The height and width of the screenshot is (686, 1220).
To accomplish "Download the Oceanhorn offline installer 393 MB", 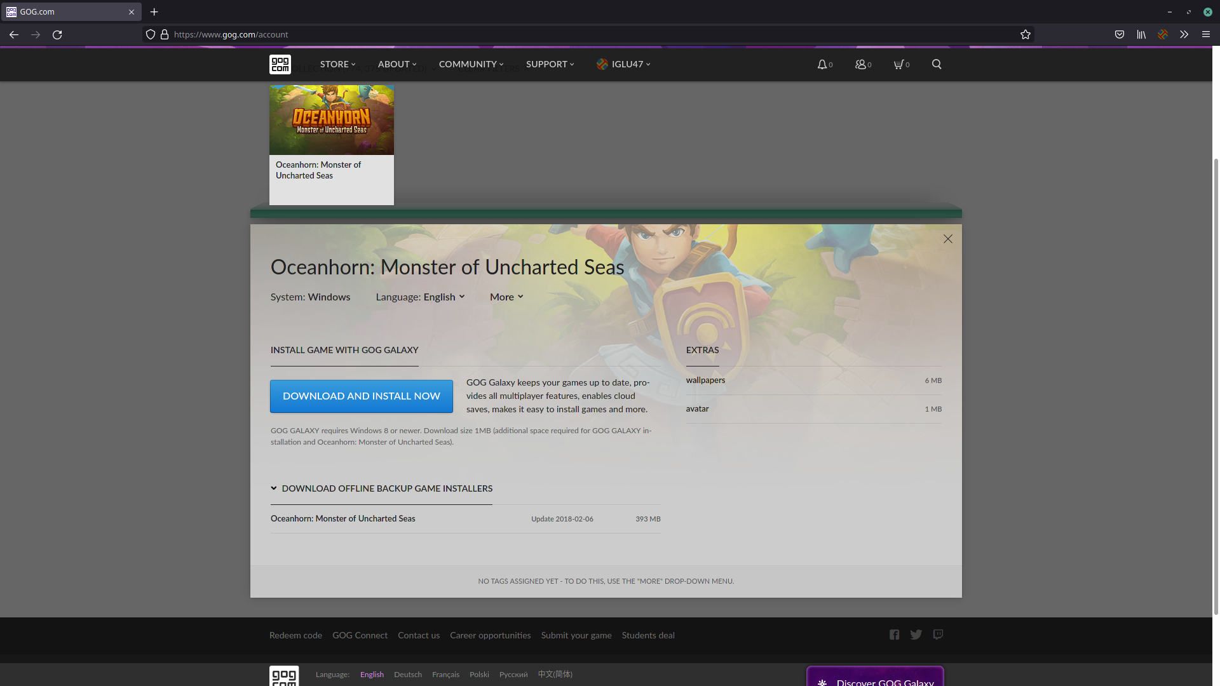I will coord(466,519).
